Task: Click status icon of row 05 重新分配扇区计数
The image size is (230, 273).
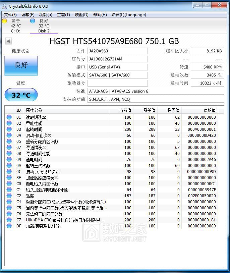Action: (x=9, y=142)
